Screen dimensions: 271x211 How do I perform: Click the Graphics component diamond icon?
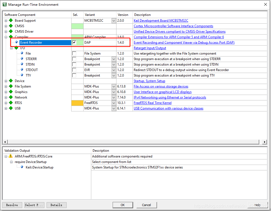(11, 92)
